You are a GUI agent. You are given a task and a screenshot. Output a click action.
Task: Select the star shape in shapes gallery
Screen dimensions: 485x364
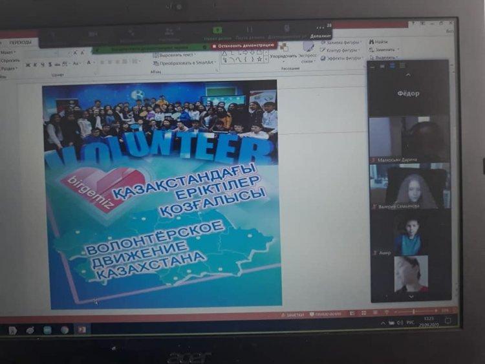coord(259,59)
